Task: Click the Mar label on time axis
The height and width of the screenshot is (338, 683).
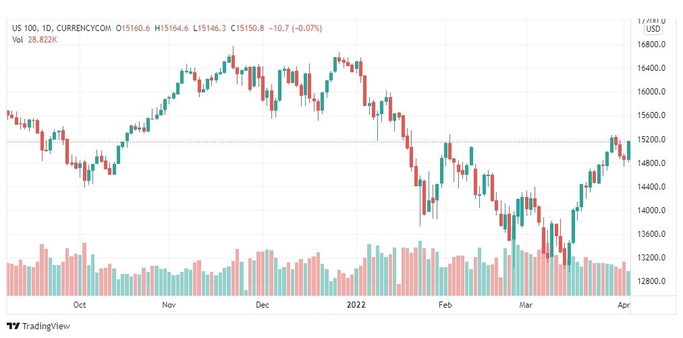Action: 525,304
